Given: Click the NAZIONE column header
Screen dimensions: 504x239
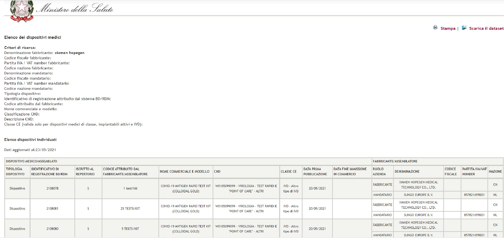Looking at the screenshot, I should click(495, 172).
